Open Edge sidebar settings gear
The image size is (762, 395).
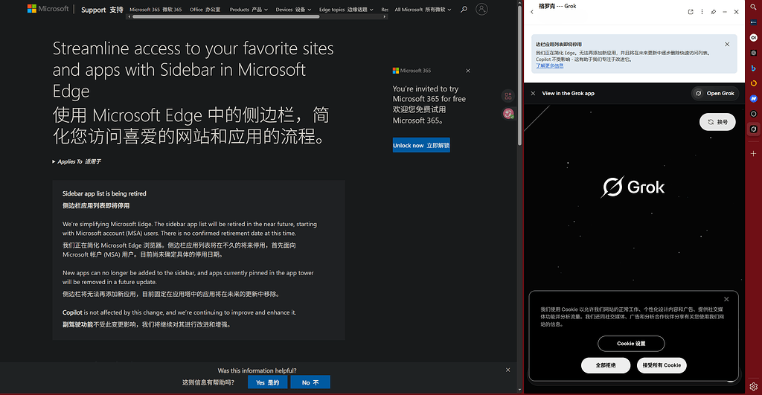753,387
